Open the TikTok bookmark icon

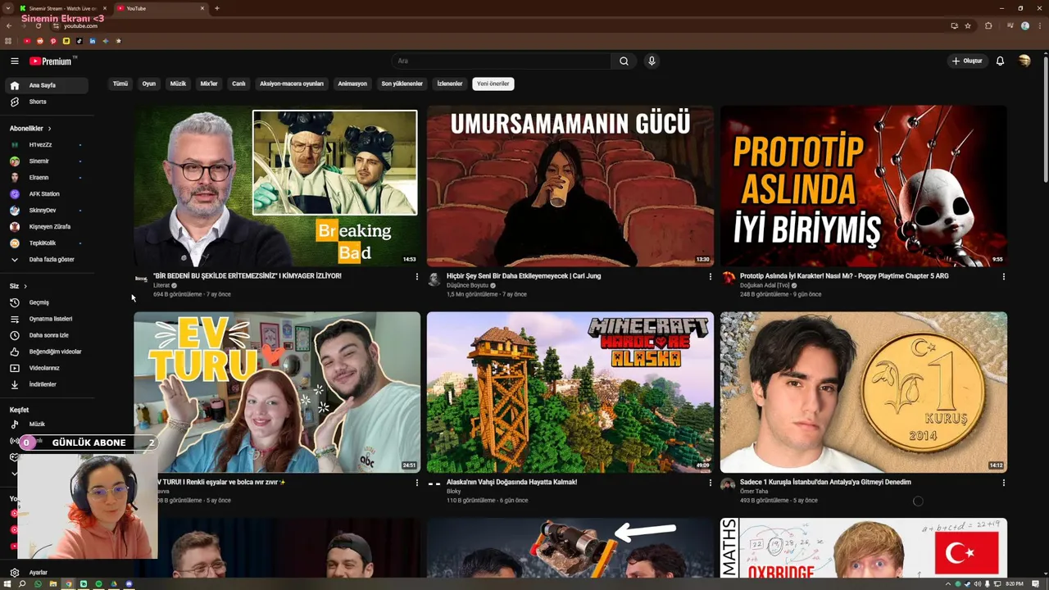(79, 41)
